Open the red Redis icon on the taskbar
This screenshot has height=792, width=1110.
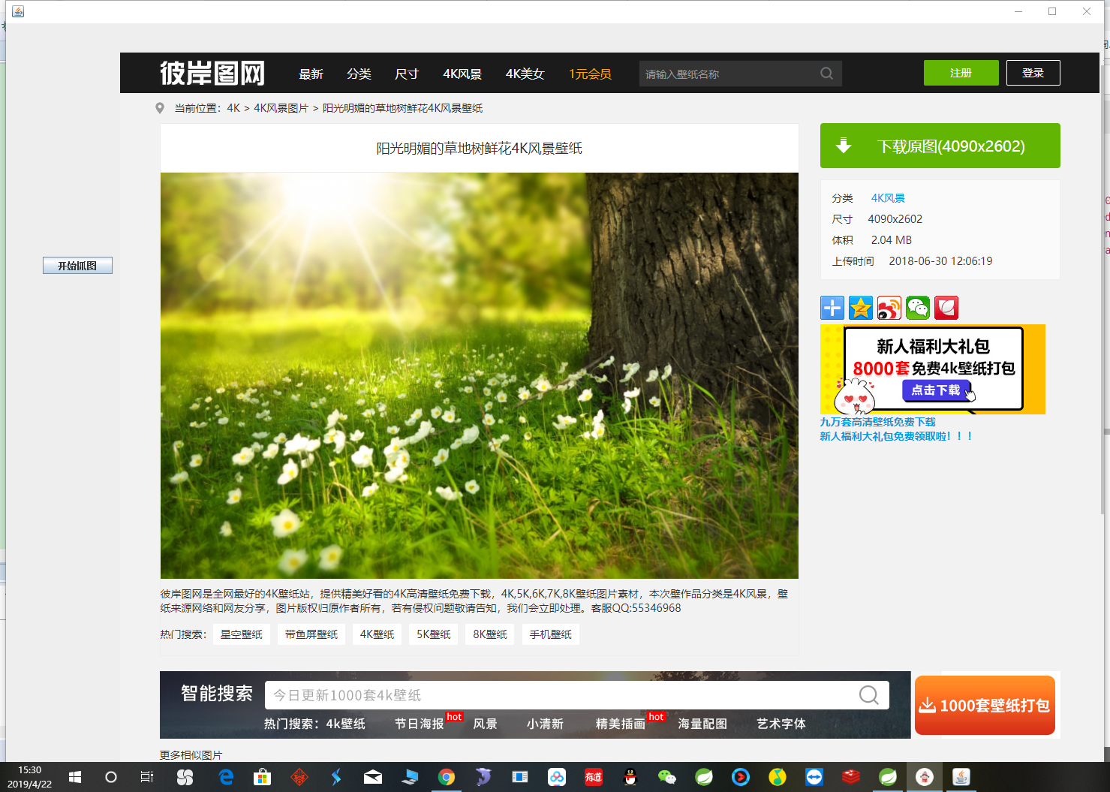pos(851,777)
